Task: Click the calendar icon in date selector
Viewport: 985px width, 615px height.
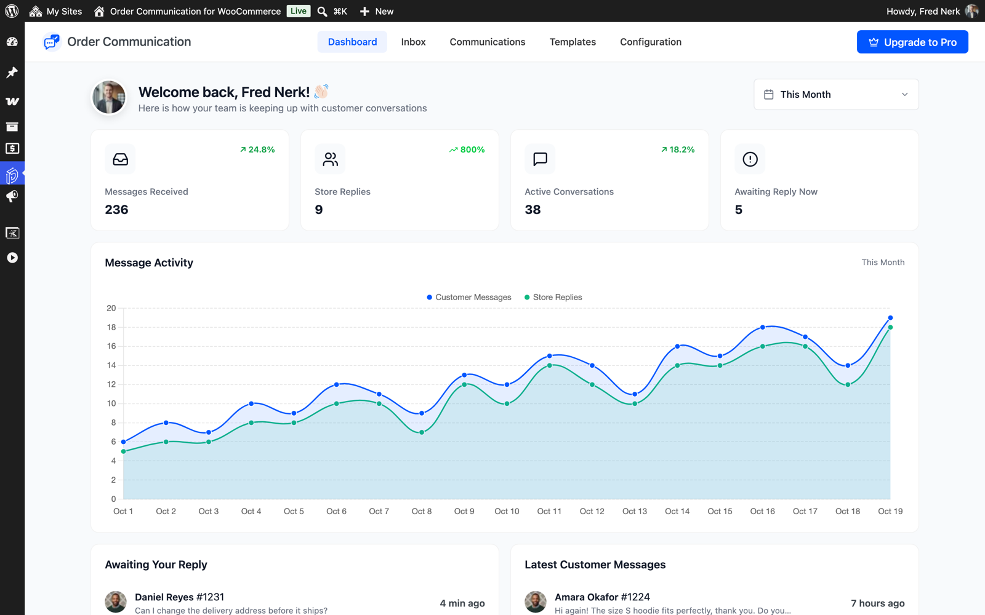Action: click(x=769, y=94)
